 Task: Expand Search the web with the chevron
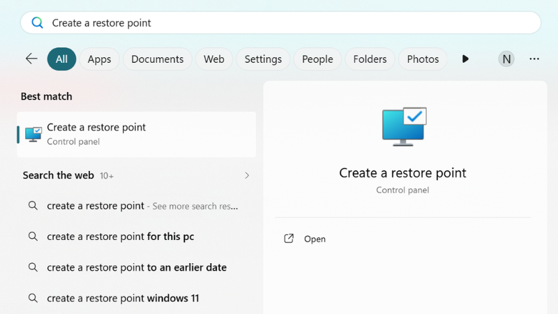[247, 176]
